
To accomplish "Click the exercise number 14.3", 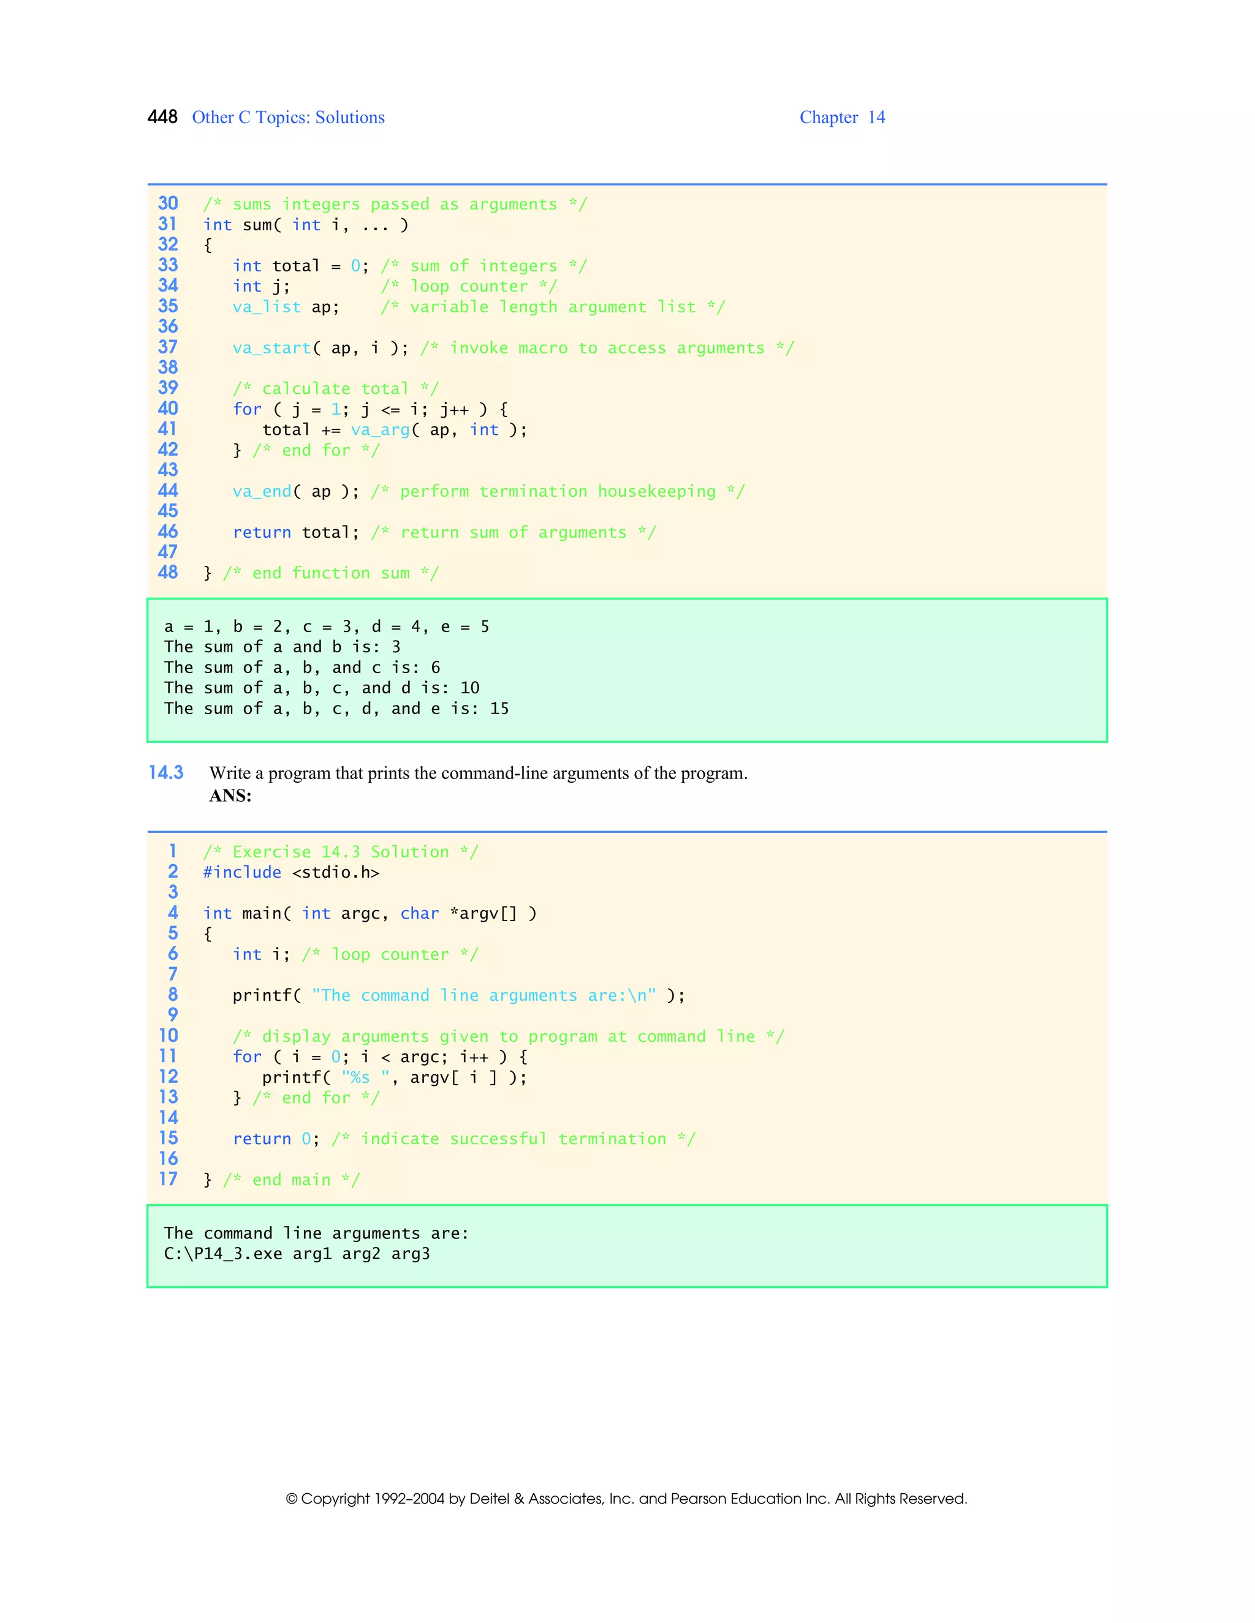I will [166, 773].
